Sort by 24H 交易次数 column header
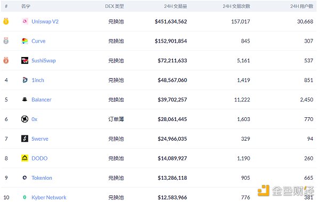The height and width of the screenshot is (202, 320). tap(236, 6)
